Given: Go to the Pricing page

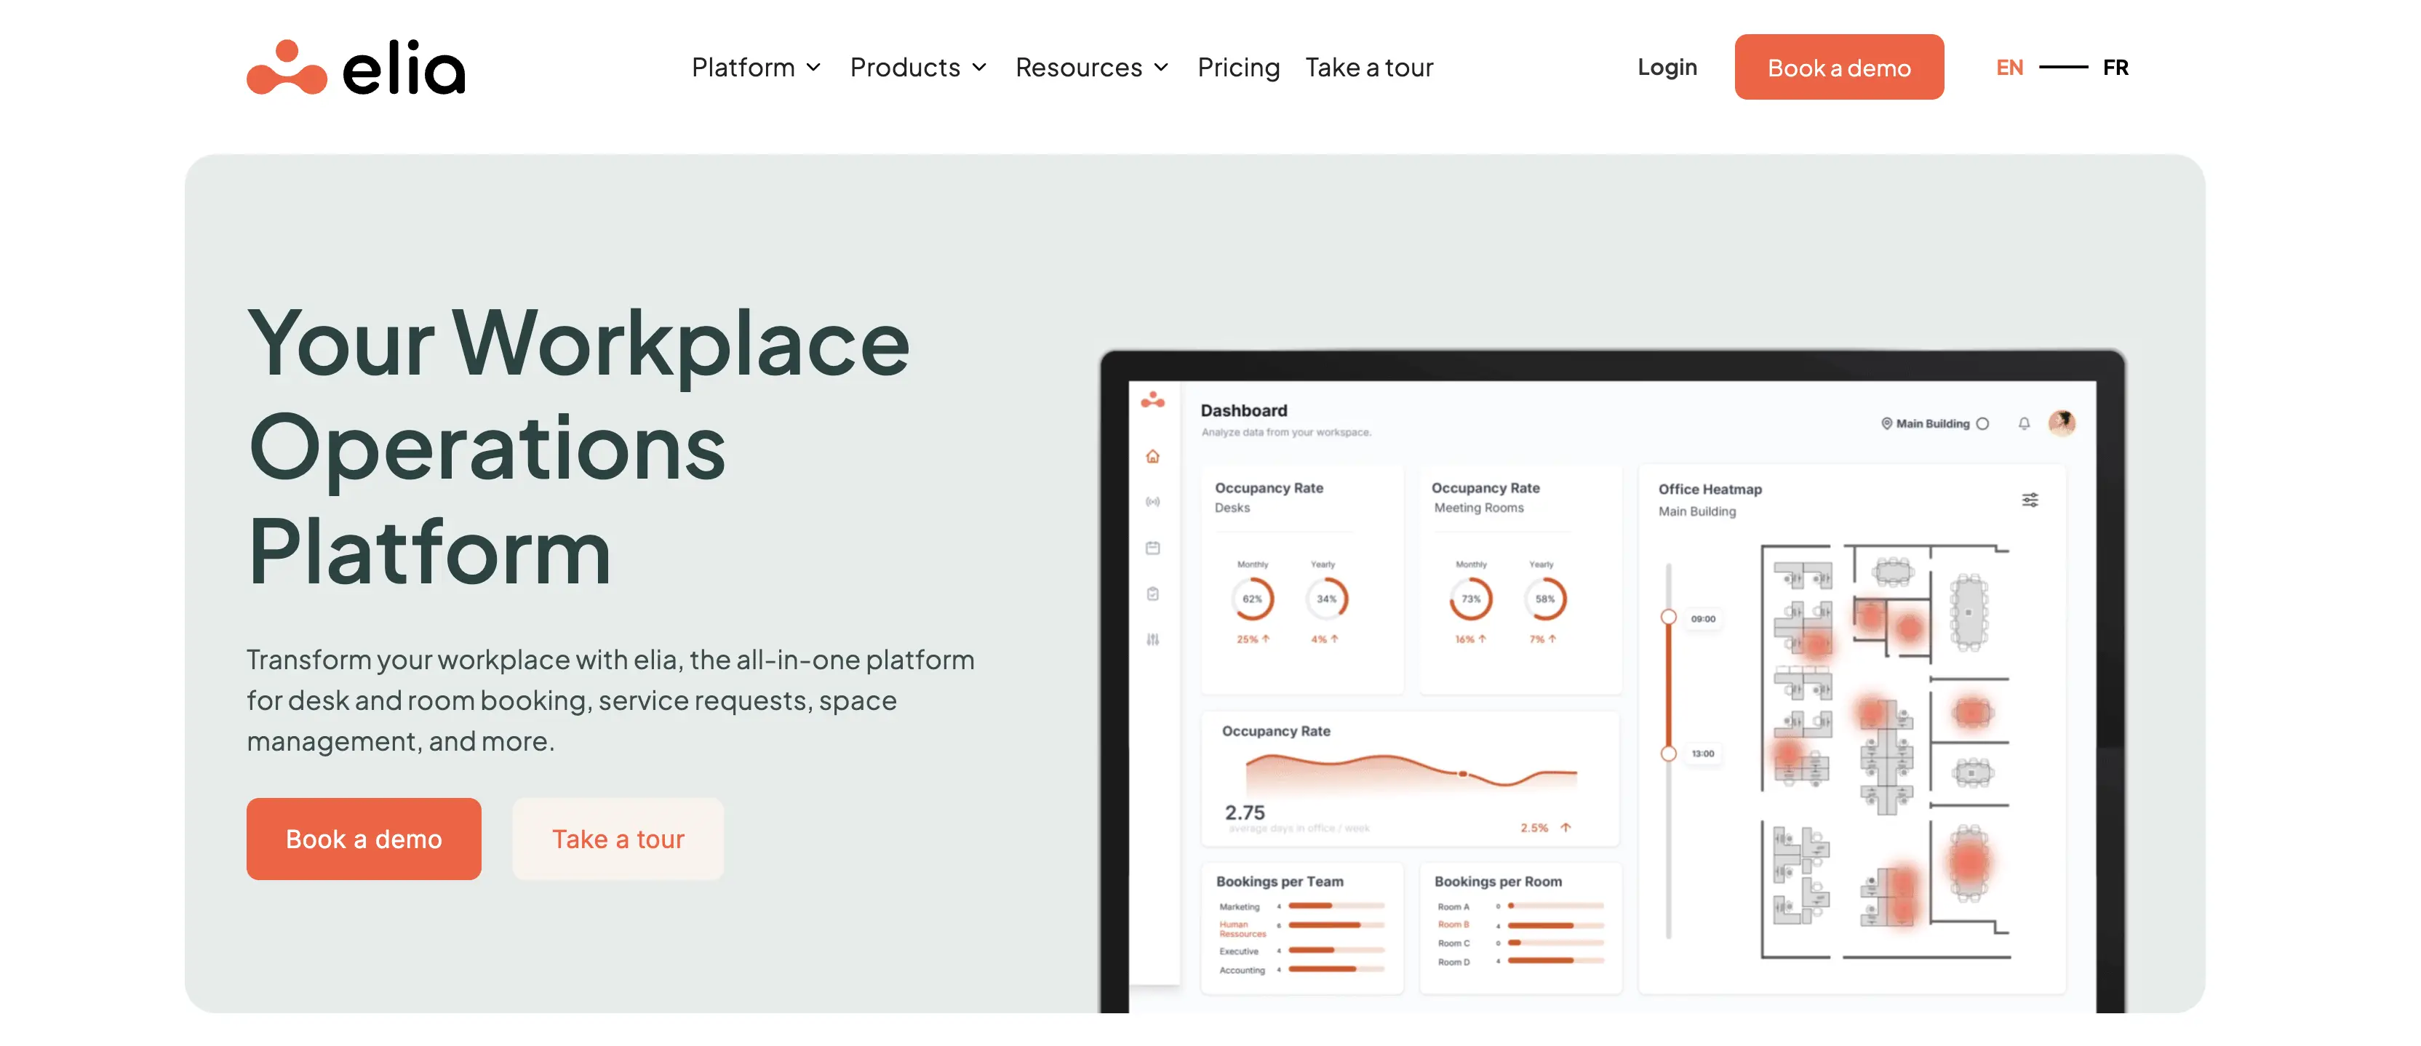Looking at the screenshot, I should coord(1237,68).
